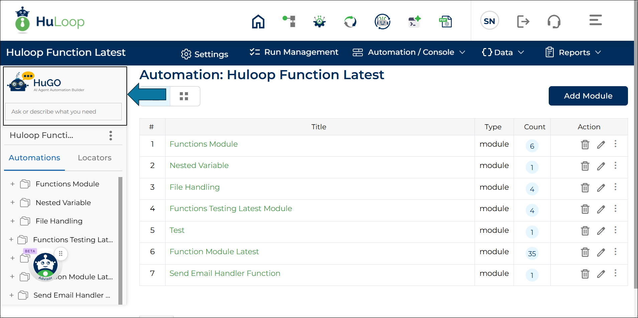Click the terminal sparkle icon
The height and width of the screenshot is (318, 638).
(x=415, y=22)
